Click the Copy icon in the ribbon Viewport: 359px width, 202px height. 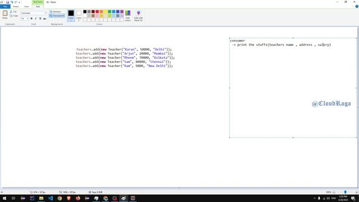[x=11, y=16]
